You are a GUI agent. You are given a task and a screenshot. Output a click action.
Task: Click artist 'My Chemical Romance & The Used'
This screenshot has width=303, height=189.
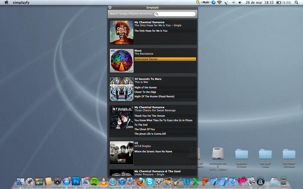pos(158,171)
